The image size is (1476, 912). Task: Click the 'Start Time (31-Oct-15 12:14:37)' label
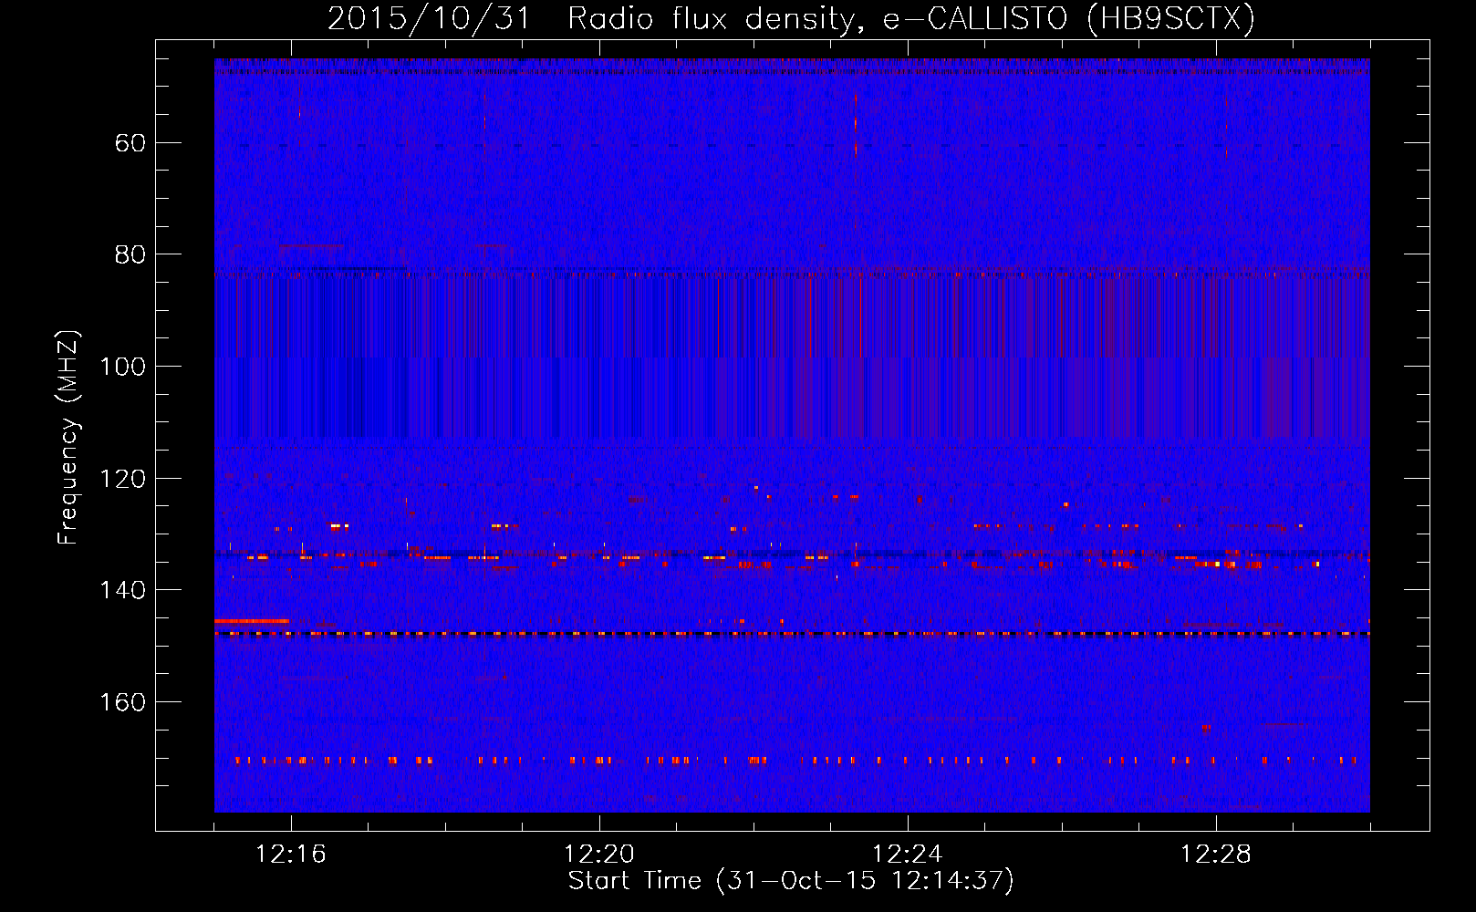point(791,881)
